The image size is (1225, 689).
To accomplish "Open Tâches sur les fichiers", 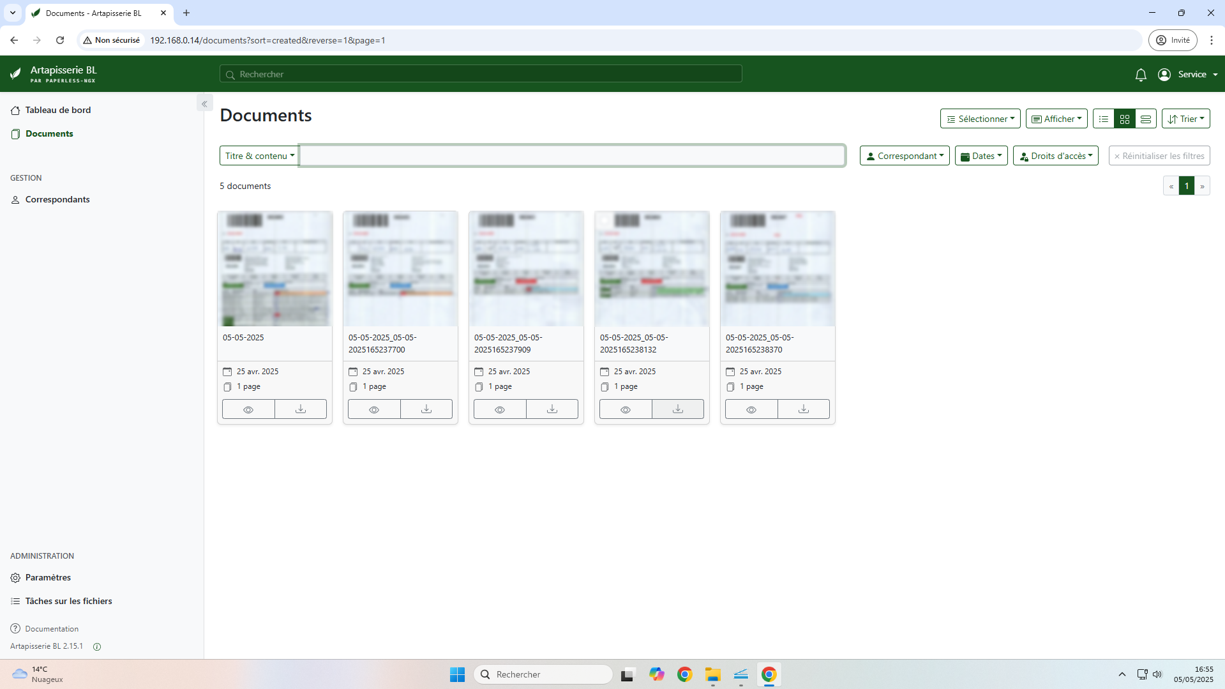I will [x=68, y=601].
